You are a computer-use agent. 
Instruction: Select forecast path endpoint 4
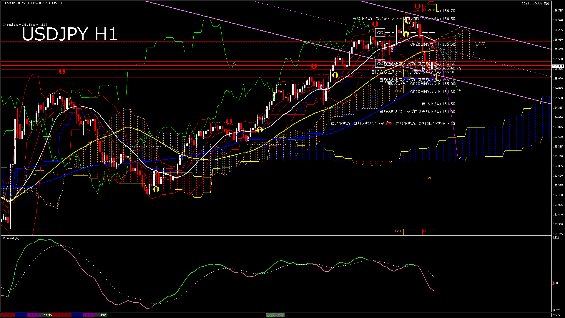click(460, 90)
